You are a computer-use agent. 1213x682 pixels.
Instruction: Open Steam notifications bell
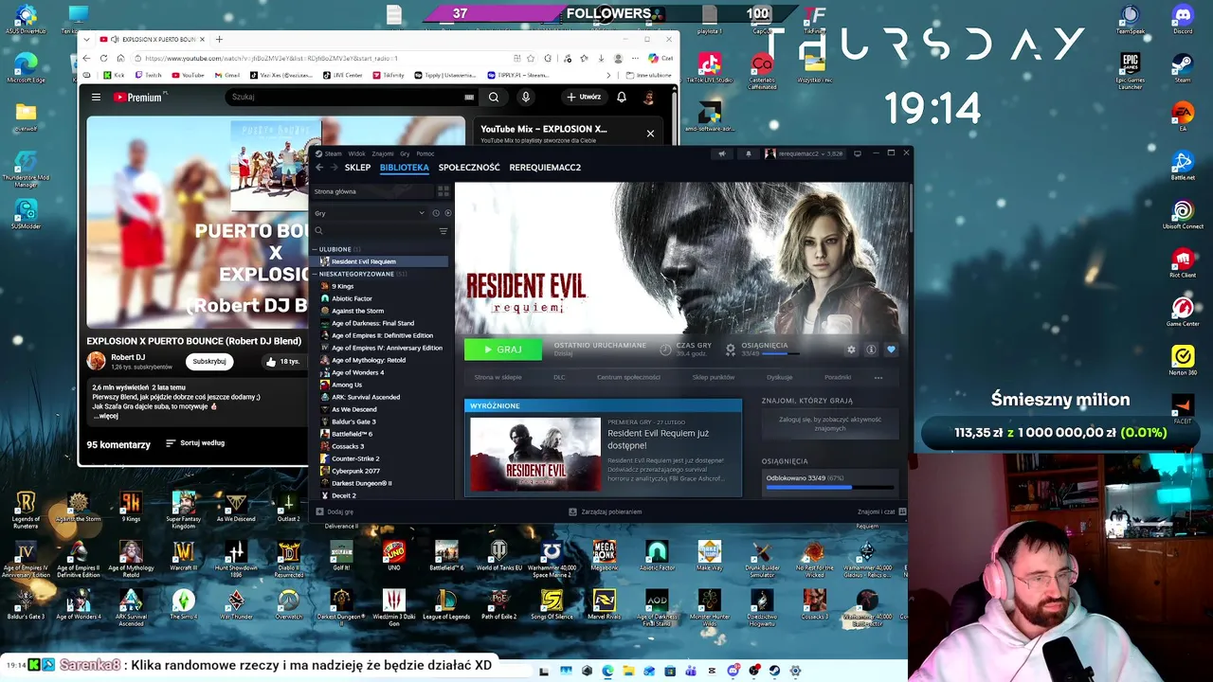[x=748, y=153]
